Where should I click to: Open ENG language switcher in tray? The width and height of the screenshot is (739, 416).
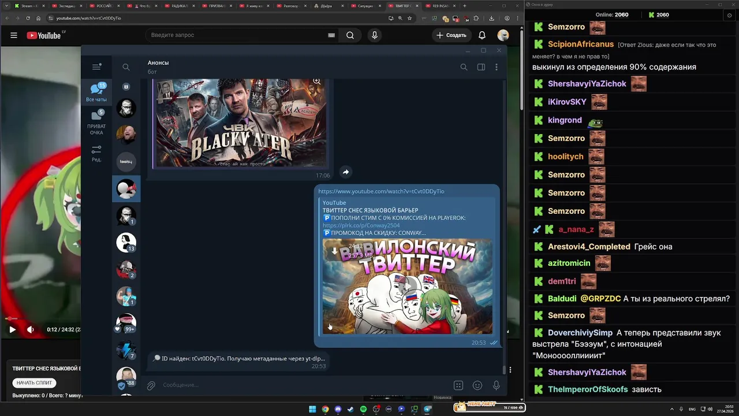pos(692,409)
